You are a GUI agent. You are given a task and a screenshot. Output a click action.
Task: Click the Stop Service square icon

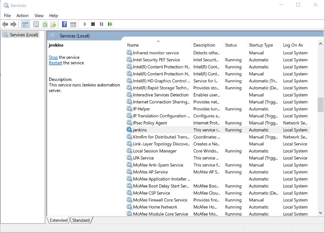[93, 24]
